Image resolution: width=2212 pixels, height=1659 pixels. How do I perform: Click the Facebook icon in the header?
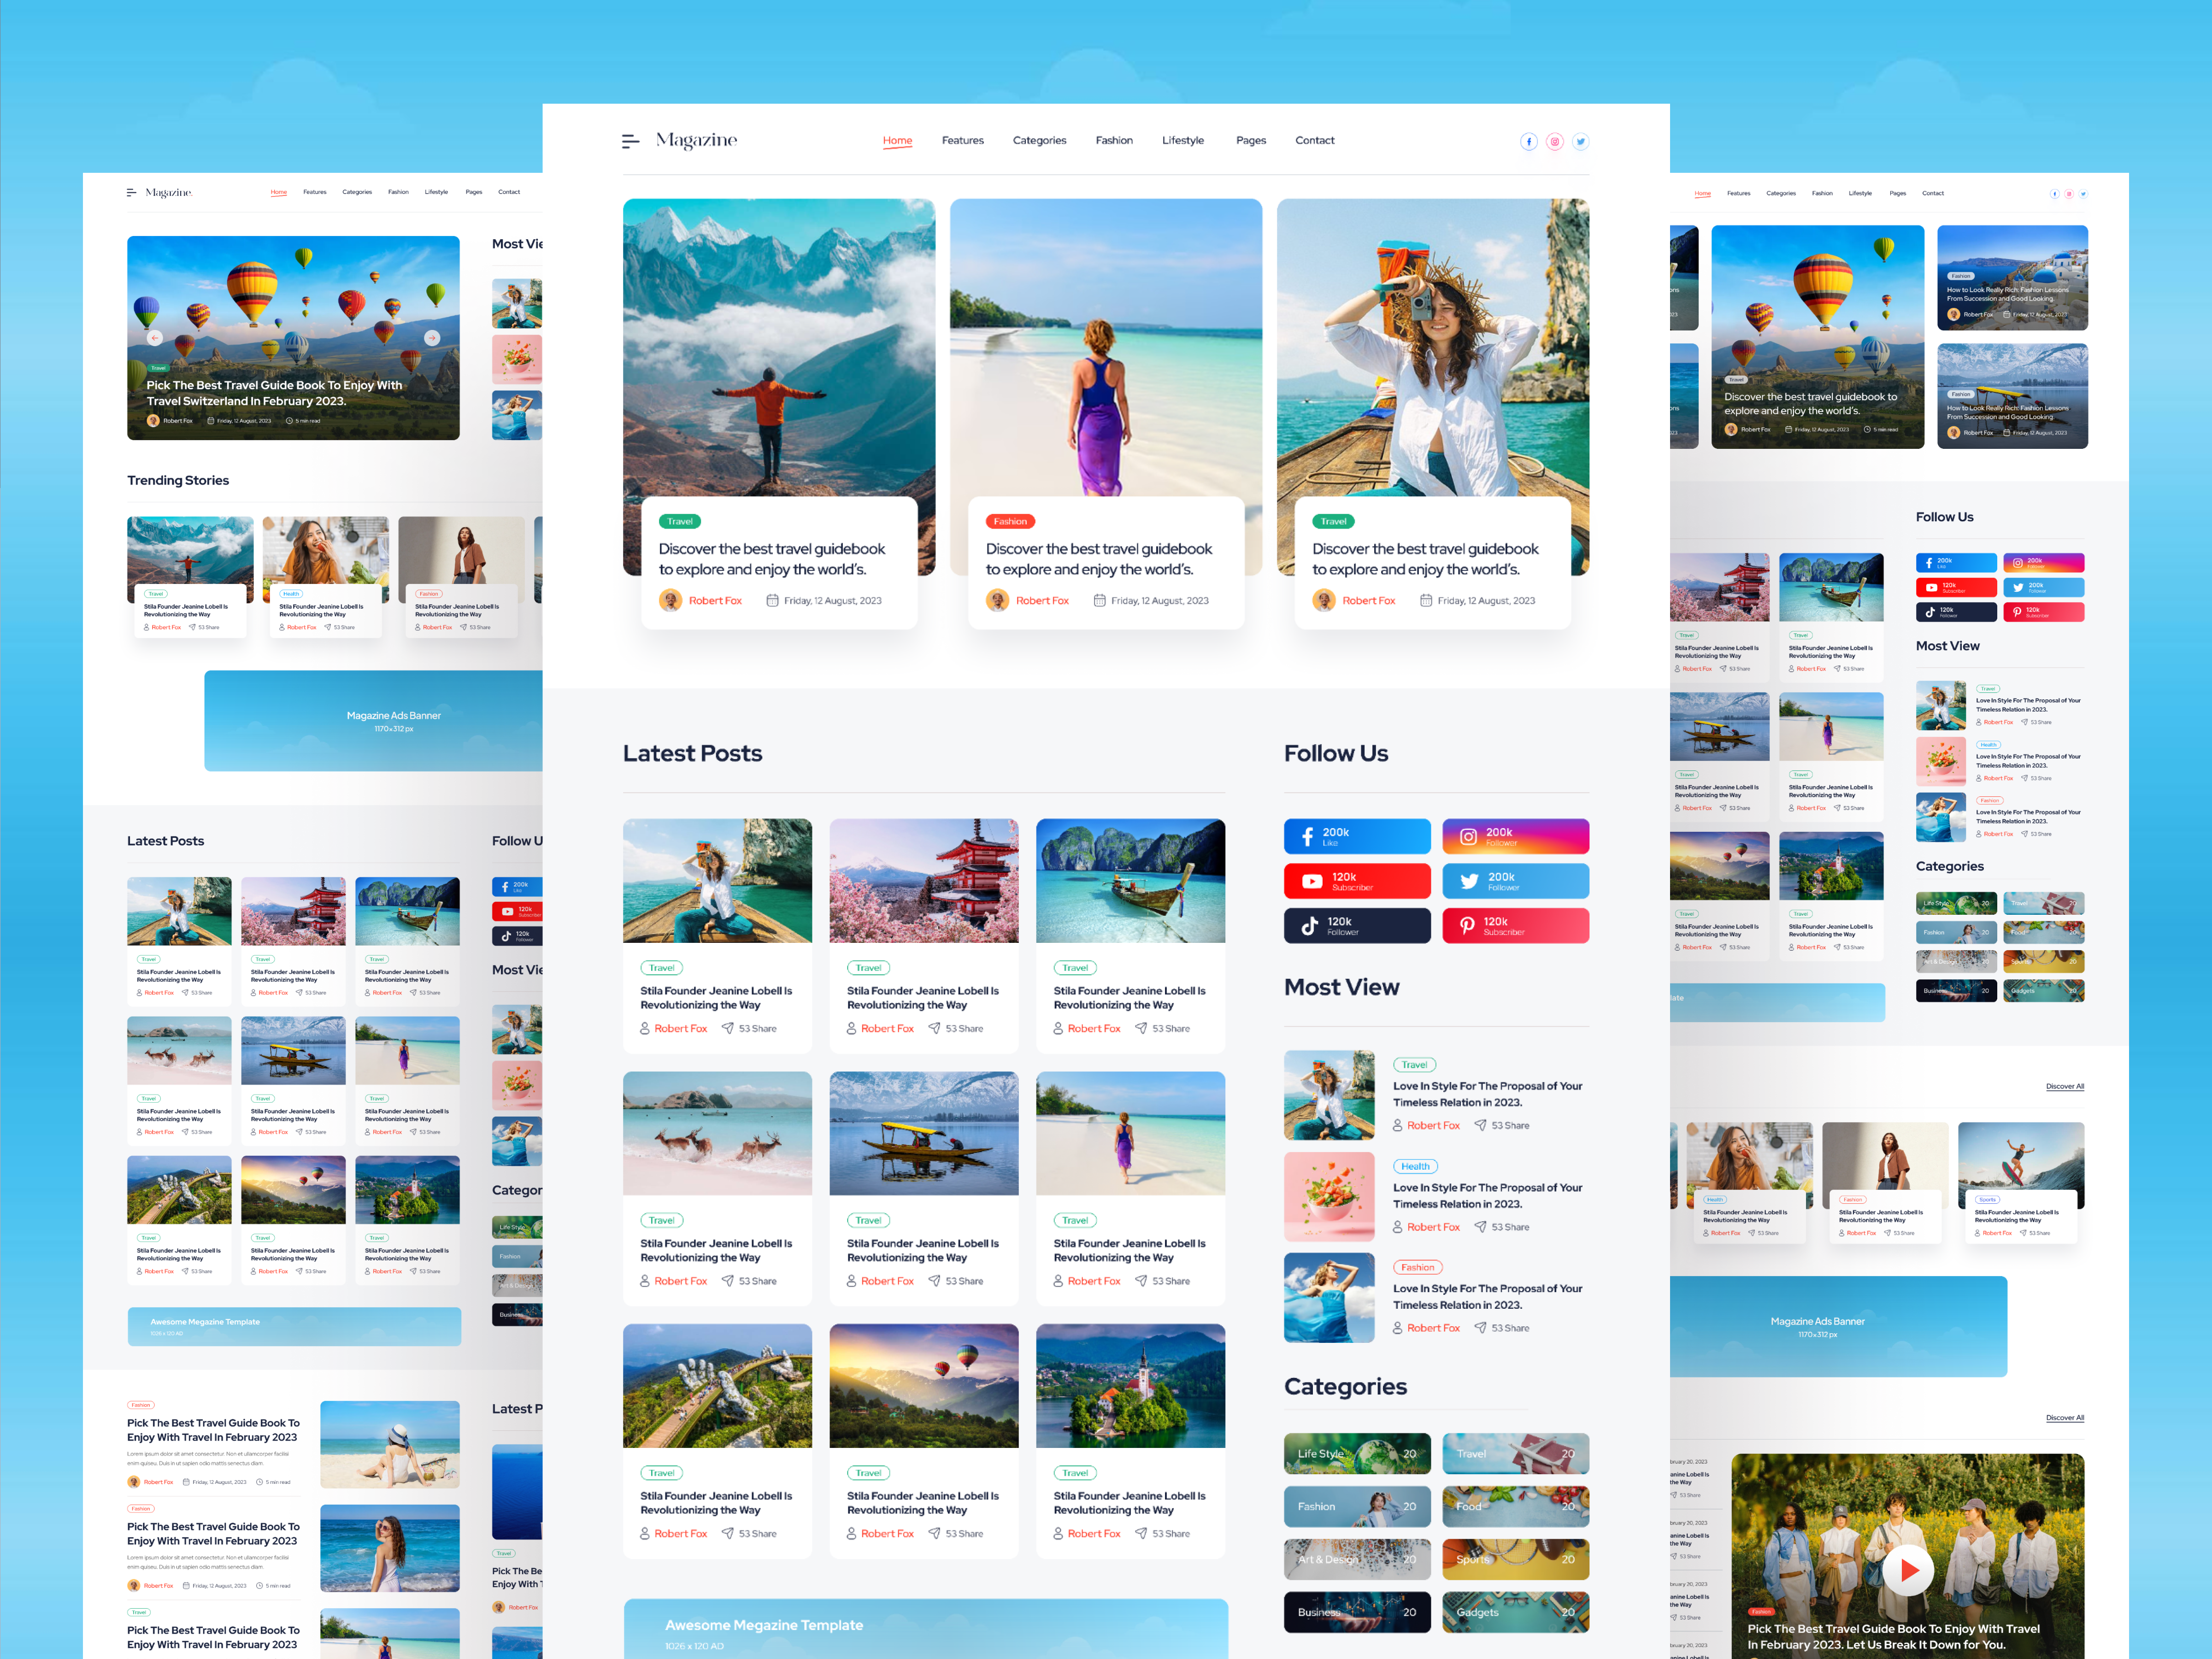[x=1529, y=141]
